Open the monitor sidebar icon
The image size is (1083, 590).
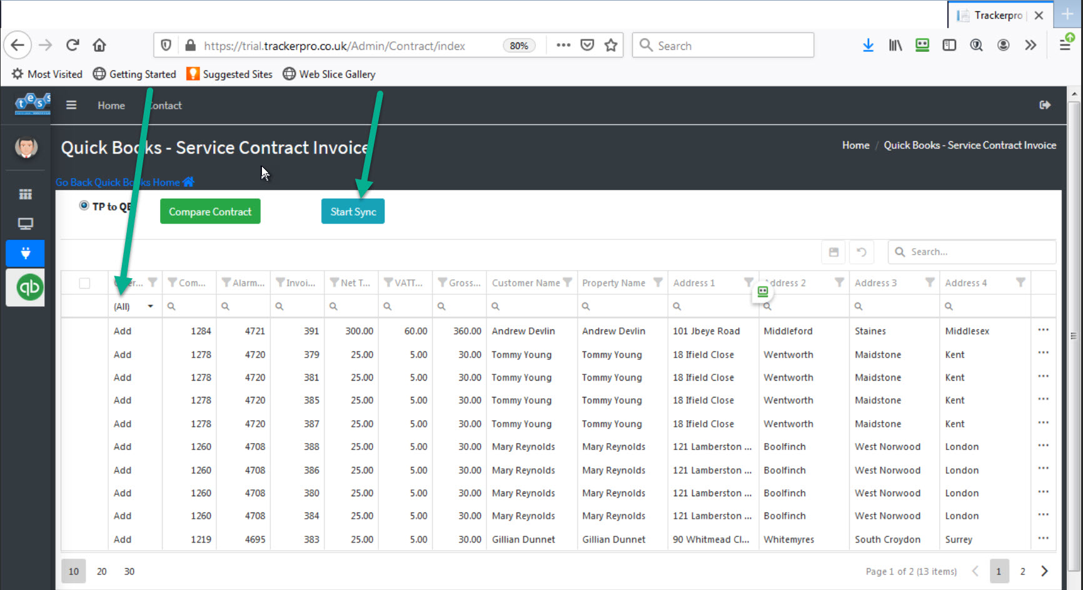coord(25,224)
